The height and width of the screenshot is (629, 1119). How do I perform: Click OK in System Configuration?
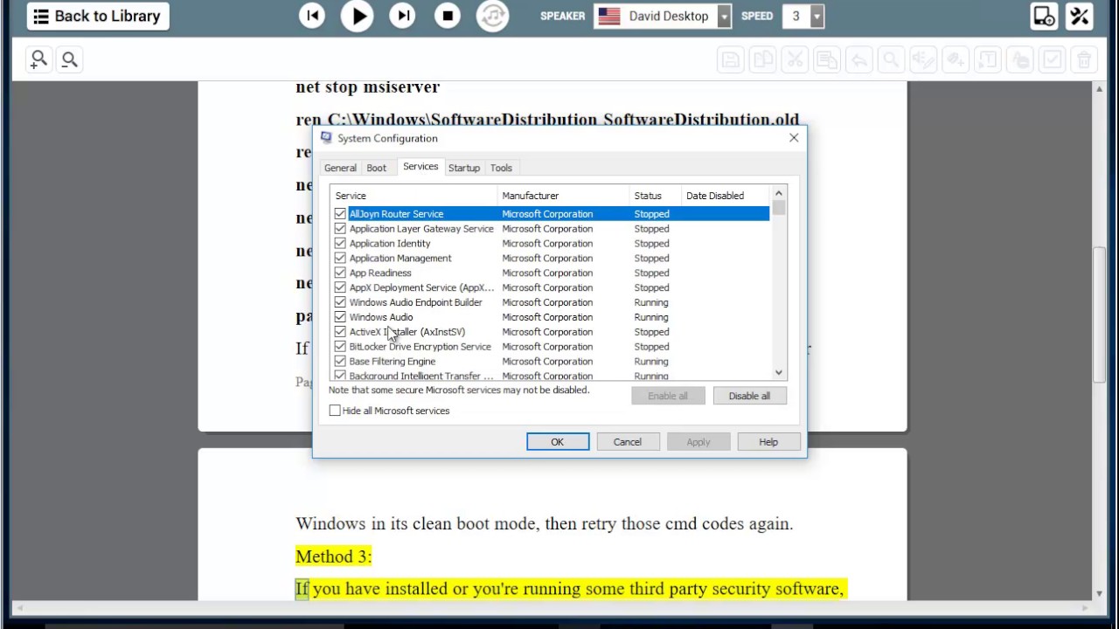tap(558, 442)
